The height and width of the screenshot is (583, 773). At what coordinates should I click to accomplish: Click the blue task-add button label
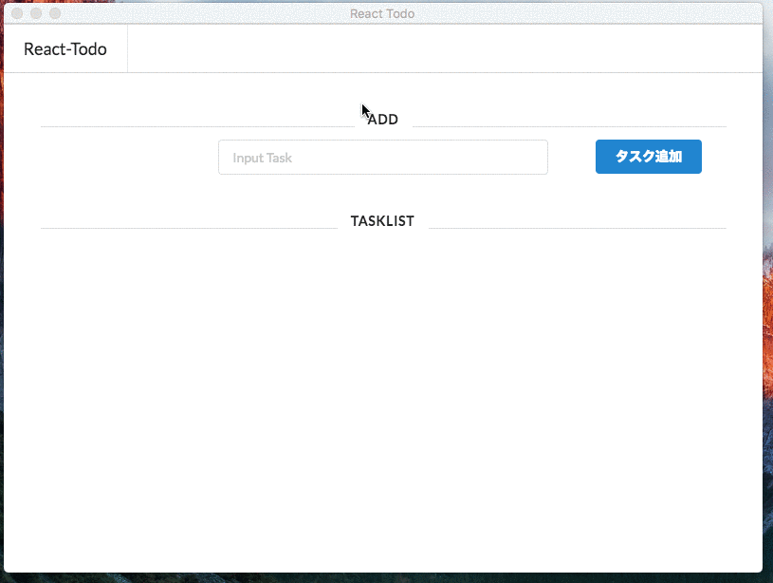click(x=648, y=157)
